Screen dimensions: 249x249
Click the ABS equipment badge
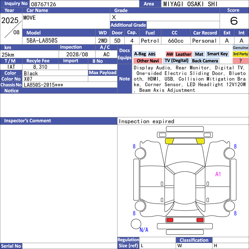(152, 54)
